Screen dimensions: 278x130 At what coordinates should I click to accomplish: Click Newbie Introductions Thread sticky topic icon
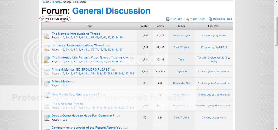(x=47, y=36)
